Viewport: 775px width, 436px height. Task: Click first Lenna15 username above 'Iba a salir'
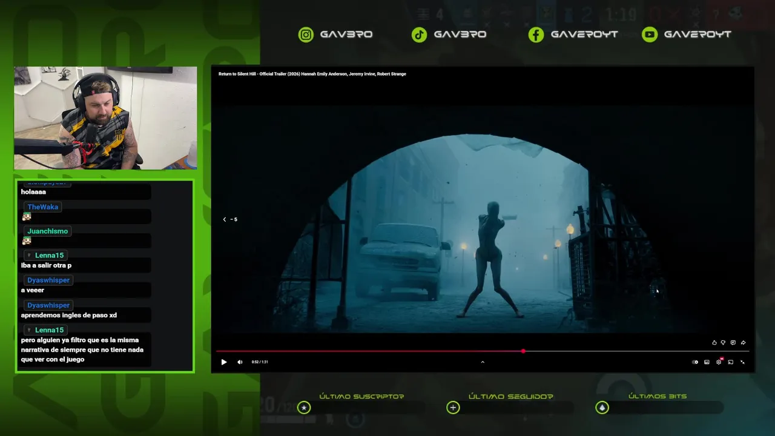[x=49, y=256]
